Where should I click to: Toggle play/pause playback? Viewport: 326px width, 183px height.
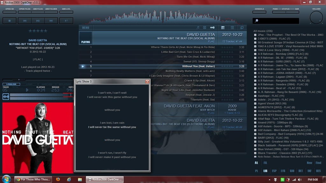38,21
